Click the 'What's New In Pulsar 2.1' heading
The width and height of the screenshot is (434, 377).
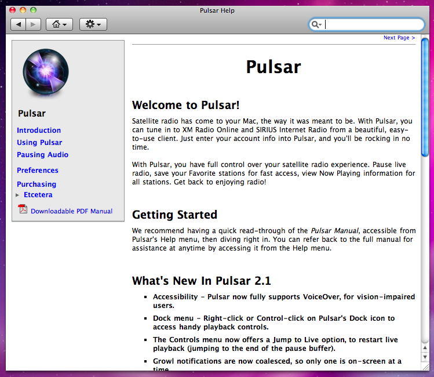(202, 281)
